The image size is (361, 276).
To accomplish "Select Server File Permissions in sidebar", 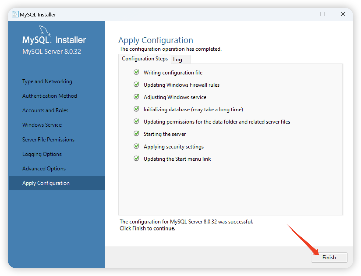I will tap(48, 140).
